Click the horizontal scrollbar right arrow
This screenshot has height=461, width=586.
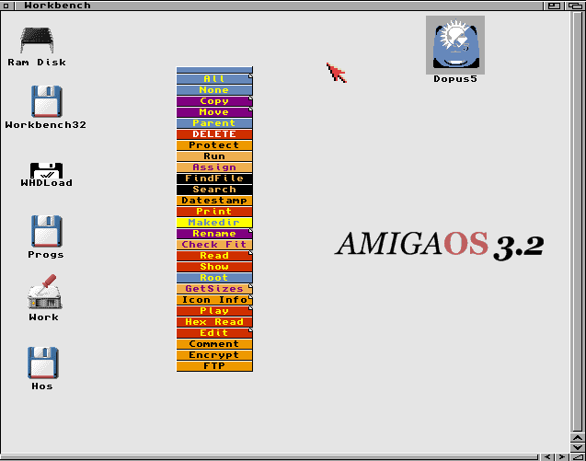pyautogui.click(x=562, y=457)
